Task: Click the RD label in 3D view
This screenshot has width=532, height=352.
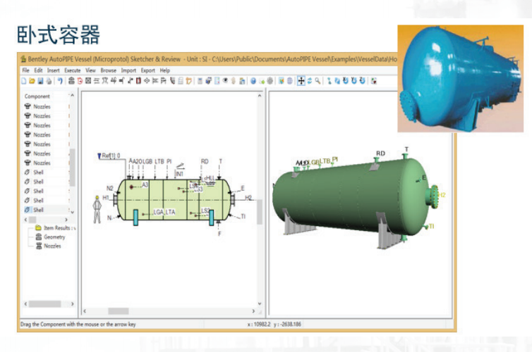Action: click(x=381, y=153)
